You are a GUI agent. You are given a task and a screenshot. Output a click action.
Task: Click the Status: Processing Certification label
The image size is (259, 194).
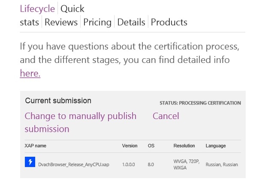200,103
